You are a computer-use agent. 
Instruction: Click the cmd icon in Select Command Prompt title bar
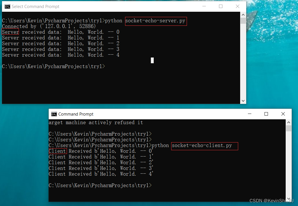(7, 7)
